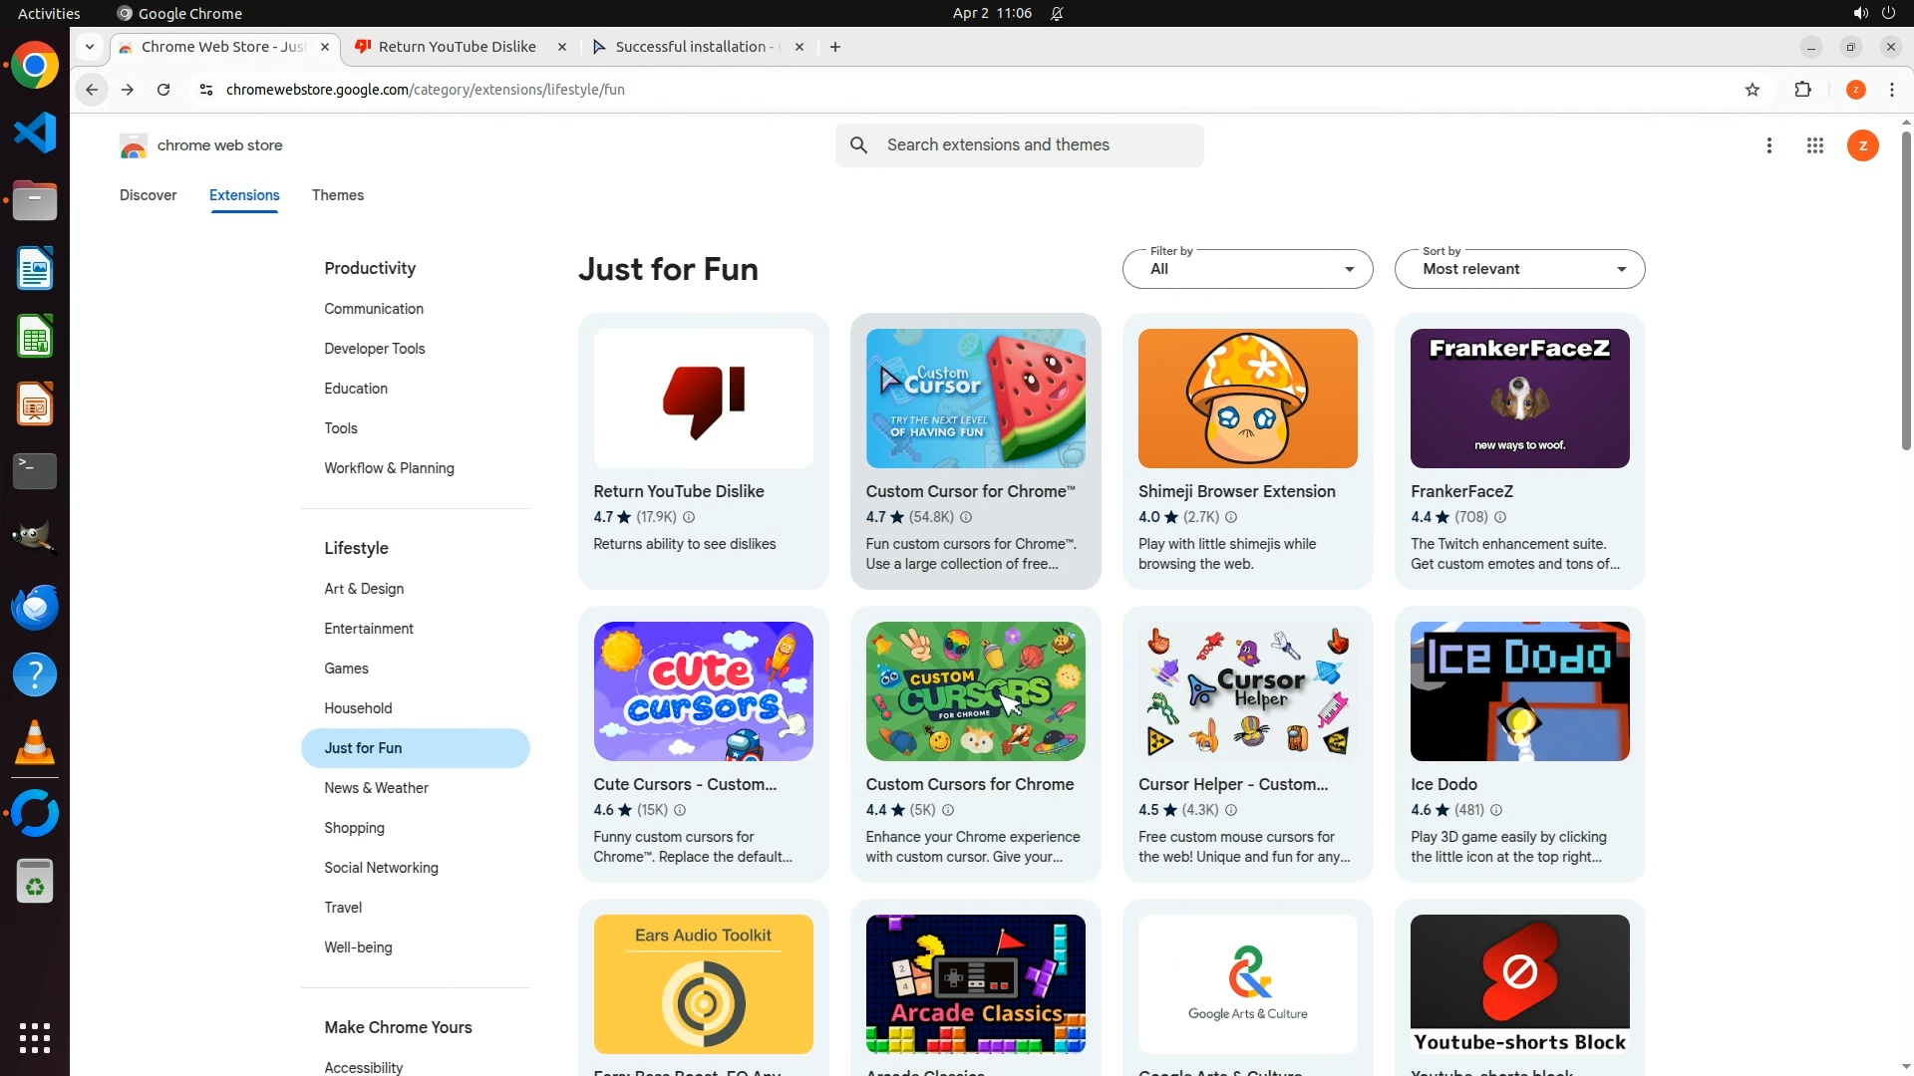Open the Filter by dropdown
The width and height of the screenshot is (1914, 1076).
click(1247, 269)
